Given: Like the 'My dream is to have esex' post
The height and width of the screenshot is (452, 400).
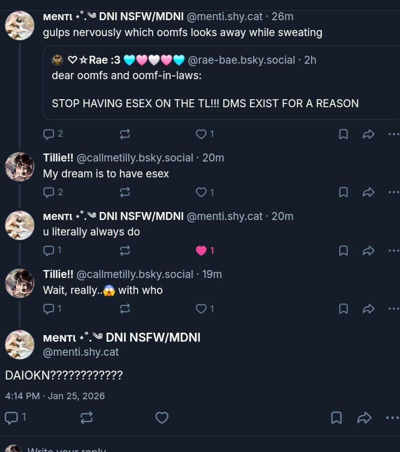Looking at the screenshot, I should tap(201, 192).
